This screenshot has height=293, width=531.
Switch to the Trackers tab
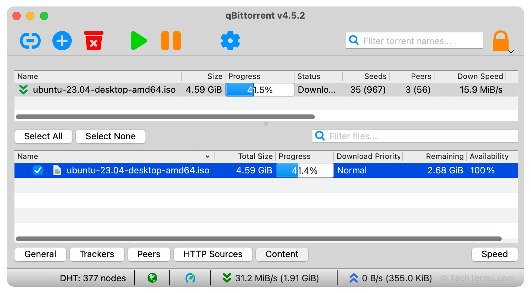[97, 254]
